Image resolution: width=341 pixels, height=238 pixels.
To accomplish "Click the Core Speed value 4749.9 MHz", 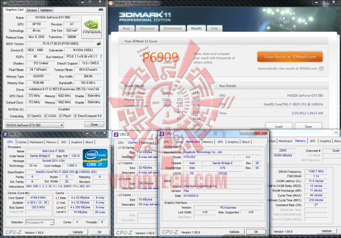I will click(38, 198).
